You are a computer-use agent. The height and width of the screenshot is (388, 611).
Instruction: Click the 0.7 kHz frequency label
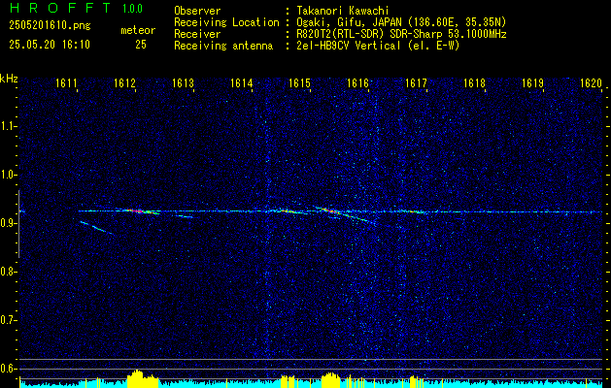7,320
